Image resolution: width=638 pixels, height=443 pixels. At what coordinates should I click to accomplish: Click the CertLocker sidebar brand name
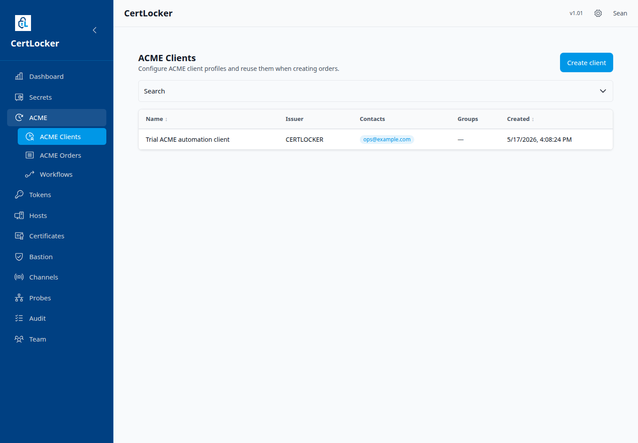click(35, 43)
